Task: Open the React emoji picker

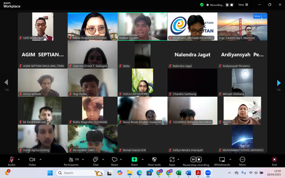Action: (115, 161)
